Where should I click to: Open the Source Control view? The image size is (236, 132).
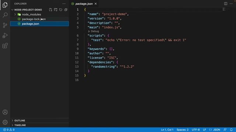(x=5, y=25)
